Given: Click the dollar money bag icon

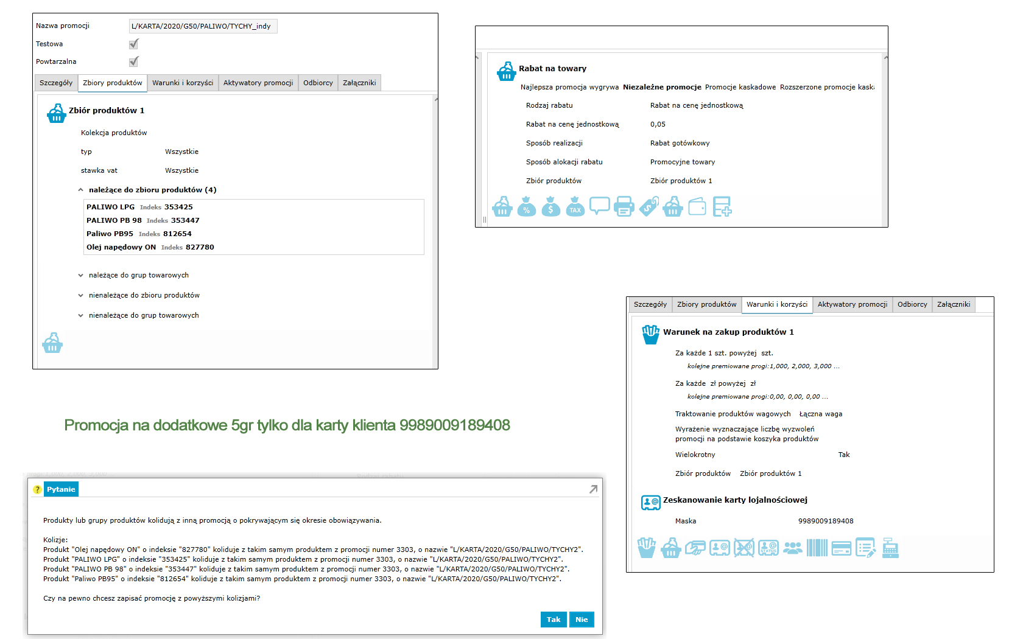Looking at the screenshot, I should [x=551, y=207].
